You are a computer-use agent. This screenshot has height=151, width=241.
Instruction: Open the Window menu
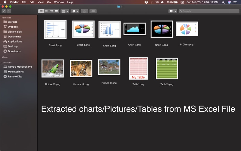(x=59, y=2)
